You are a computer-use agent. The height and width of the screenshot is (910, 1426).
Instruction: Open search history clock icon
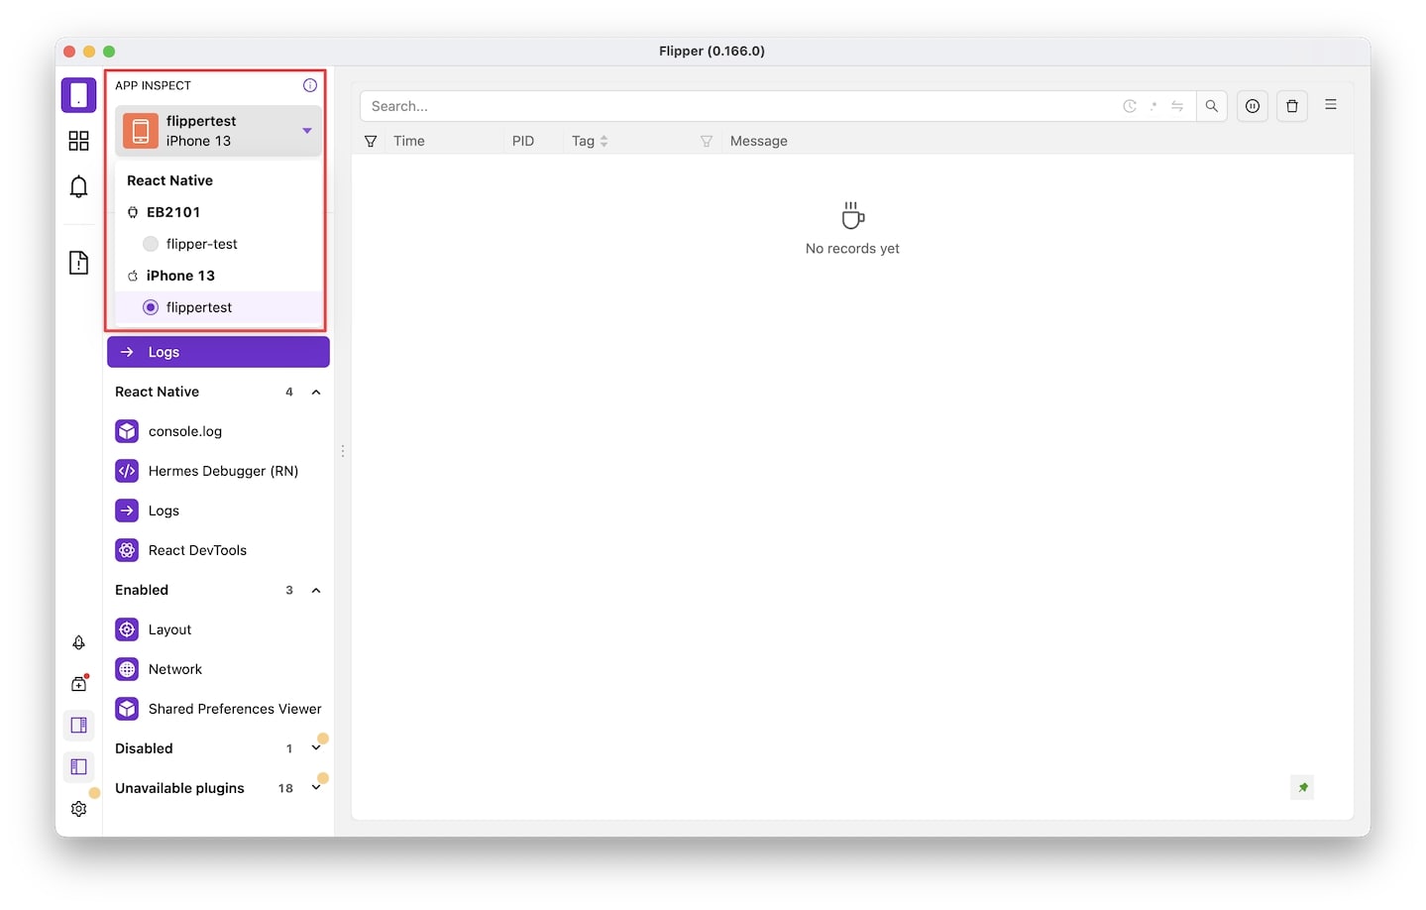click(1130, 106)
